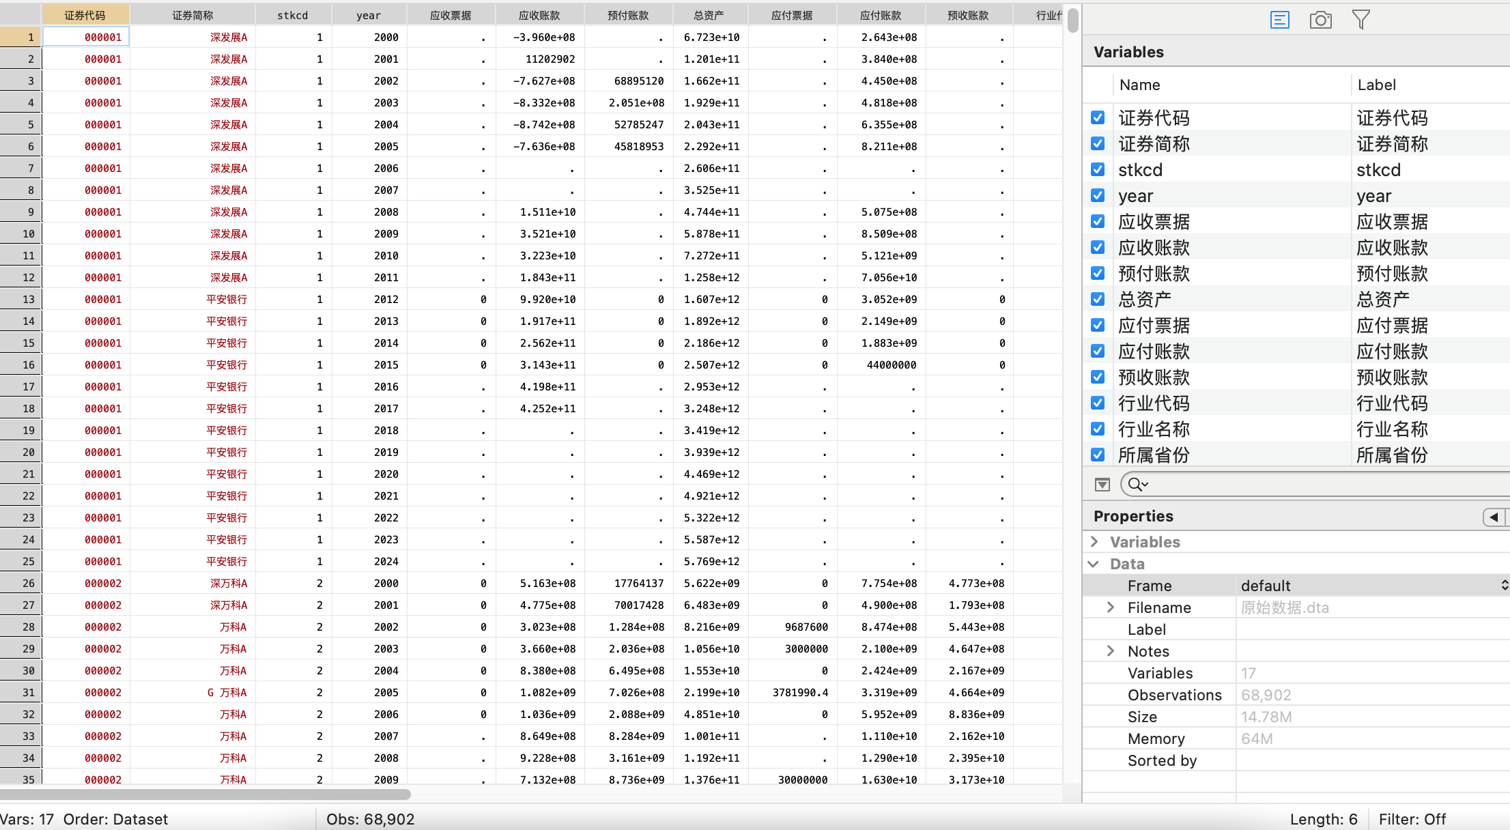This screenshot has width=1510, height=830.
Task: Click the Filter funnel icon
Action: (1361, 20)
